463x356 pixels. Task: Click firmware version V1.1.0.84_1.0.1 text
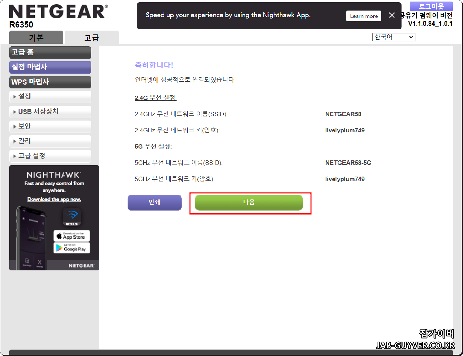[x=430, y=24]
